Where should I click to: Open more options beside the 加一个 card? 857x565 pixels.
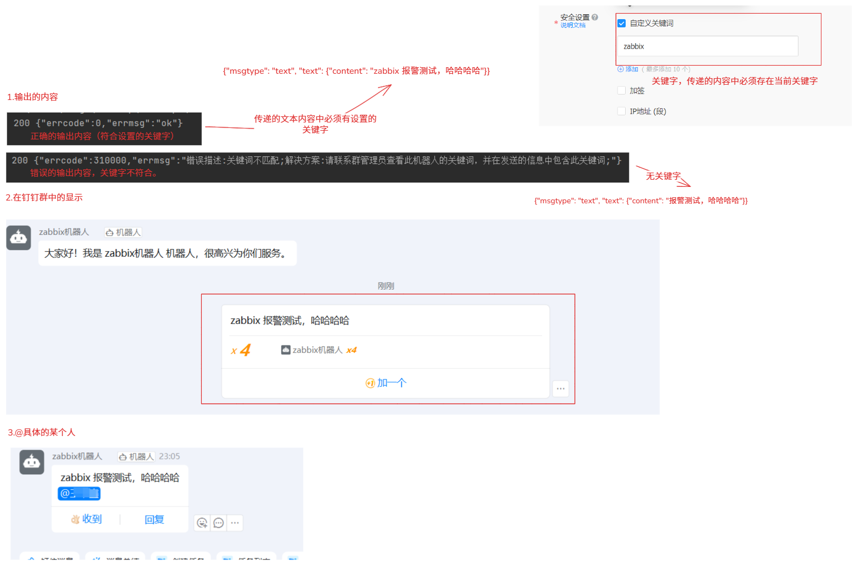click(561, 389)
